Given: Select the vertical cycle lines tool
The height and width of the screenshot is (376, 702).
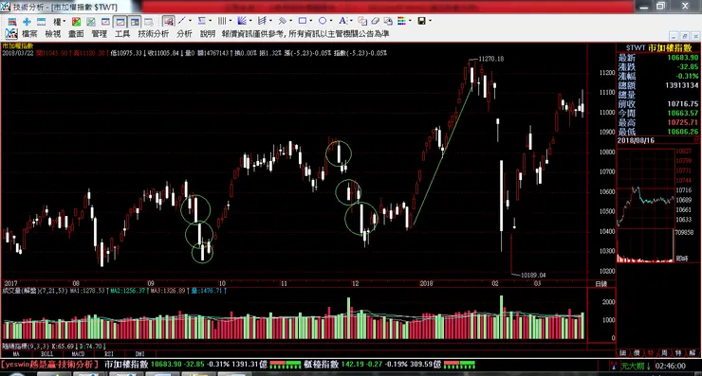Looking at the screenshot, I should (x=222, y=21).
